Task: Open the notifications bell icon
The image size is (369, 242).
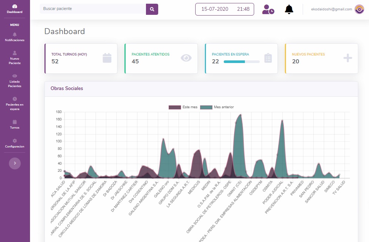Action: (x=289, y=9)
